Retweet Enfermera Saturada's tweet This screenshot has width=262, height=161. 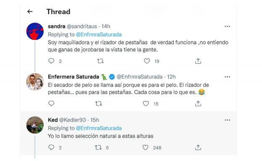pos(99,104)
